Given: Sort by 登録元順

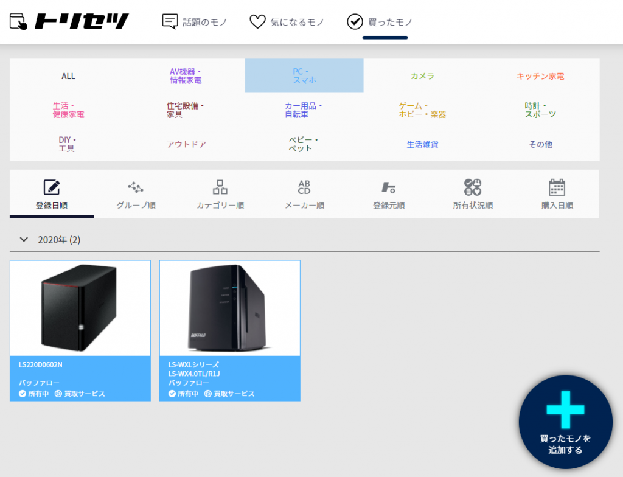Looking at the screenshot, I should (389, 194).
